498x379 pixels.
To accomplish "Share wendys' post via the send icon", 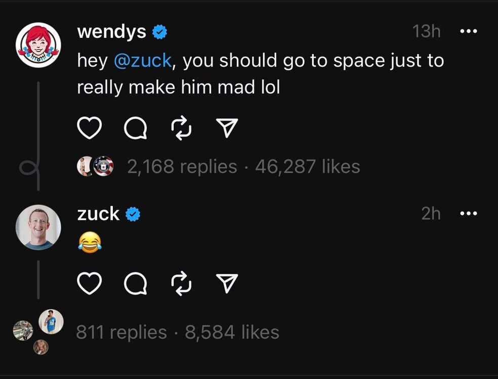I will (228, 128).
